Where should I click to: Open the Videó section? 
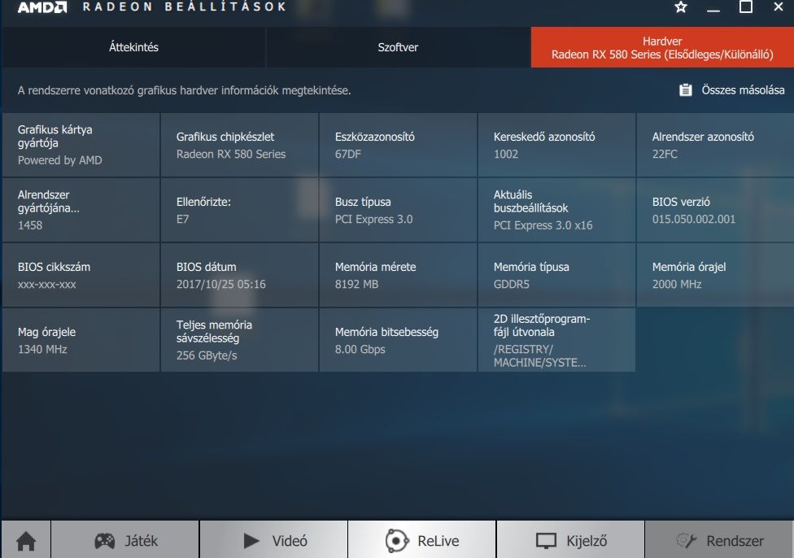point(274,540)
